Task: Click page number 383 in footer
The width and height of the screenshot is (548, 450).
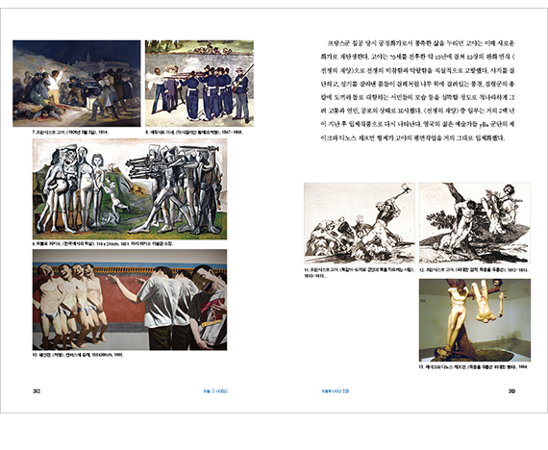Action: coord(511,391)
